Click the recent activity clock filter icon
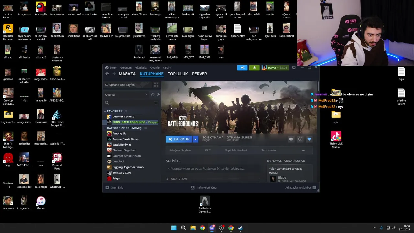The width and height of the screenshot is (414, 233). [x=153, y=95]
